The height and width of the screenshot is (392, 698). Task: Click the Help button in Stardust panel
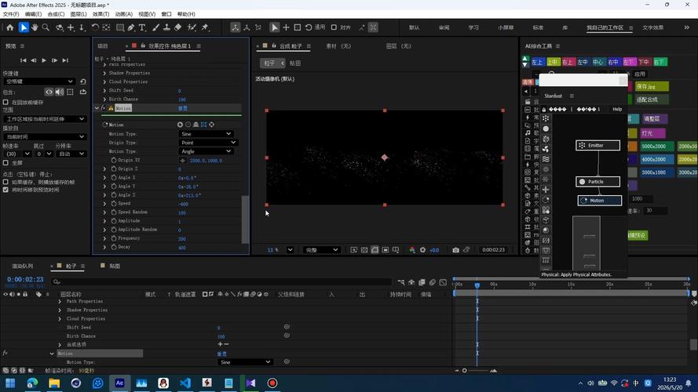pyautogui.click(x=617, y=109)
